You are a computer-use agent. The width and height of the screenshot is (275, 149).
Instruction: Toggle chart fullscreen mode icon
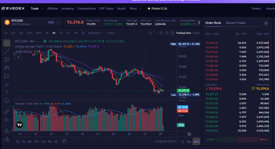[x=173, y=33]
